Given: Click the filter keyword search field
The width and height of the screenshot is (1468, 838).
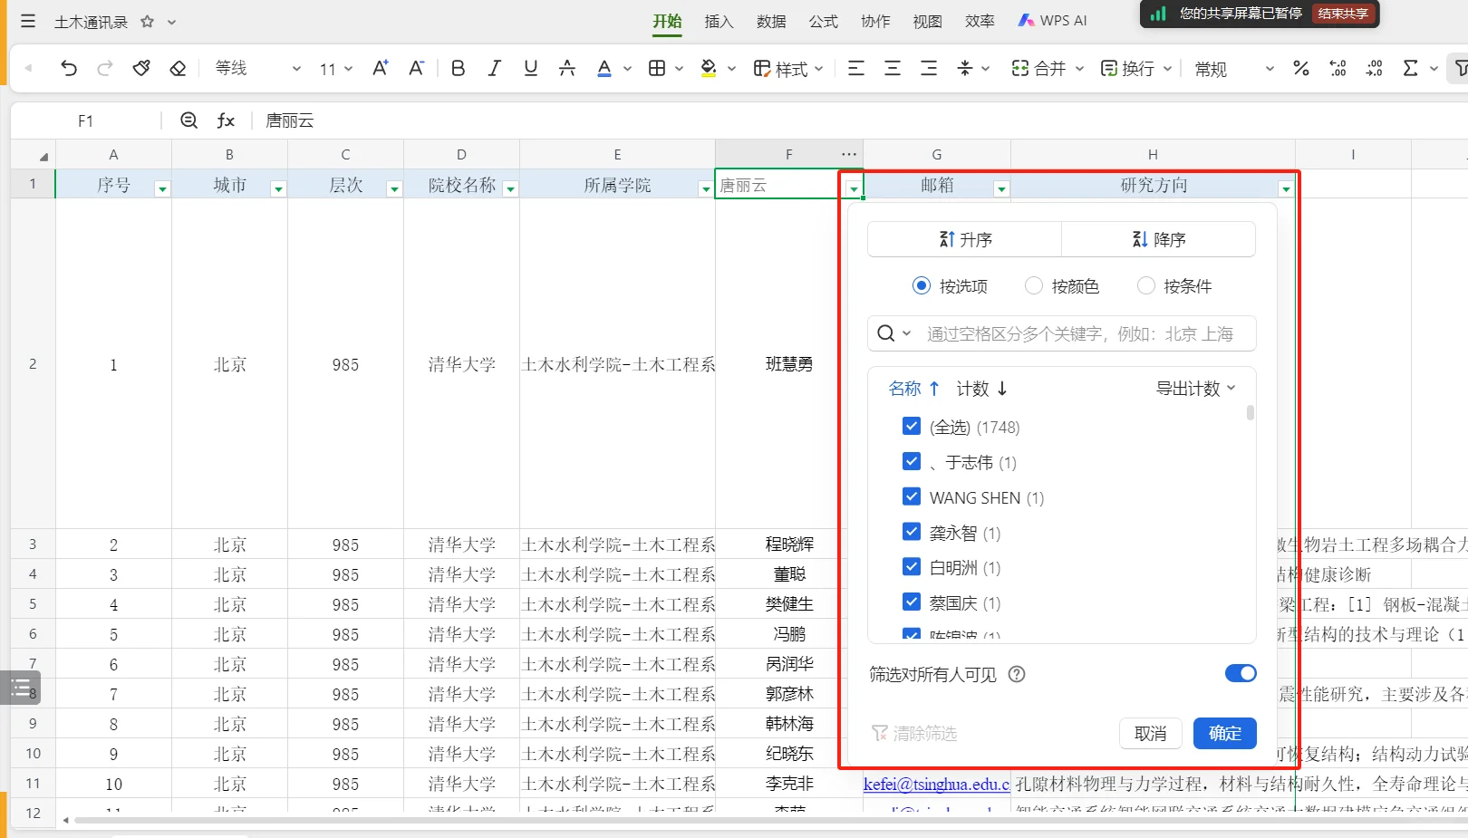Looking at the screenshot, I should point(1062,333).
